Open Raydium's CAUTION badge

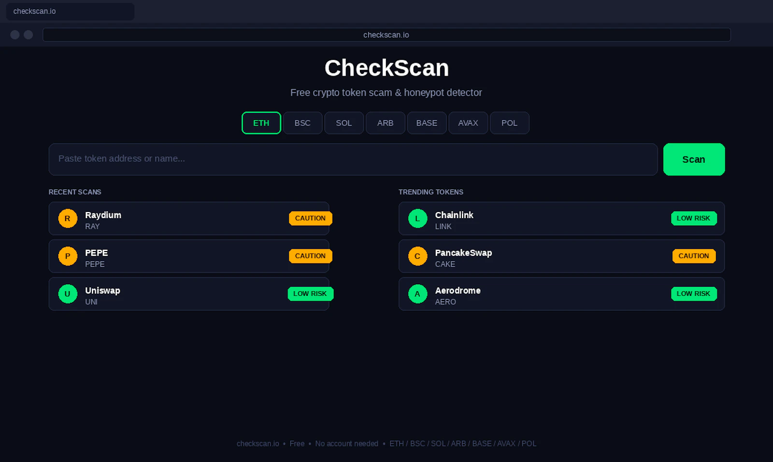point(310,218)
